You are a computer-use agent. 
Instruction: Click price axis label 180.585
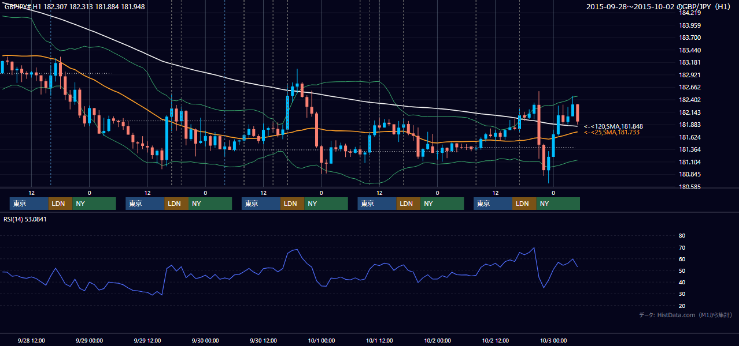(x=689, y=187)
